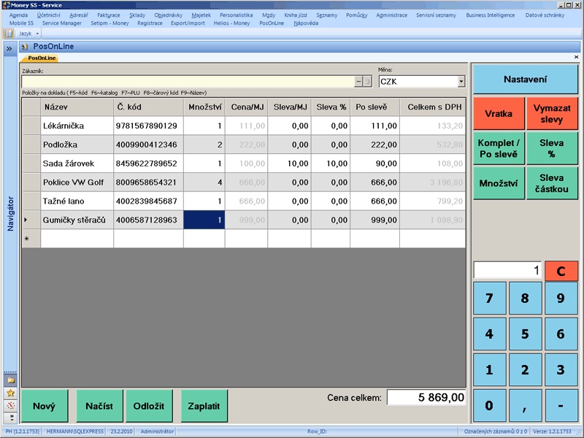Screen dimensions: 584x438
Task: Tap keypad digit 8
Action: [525, 298]
